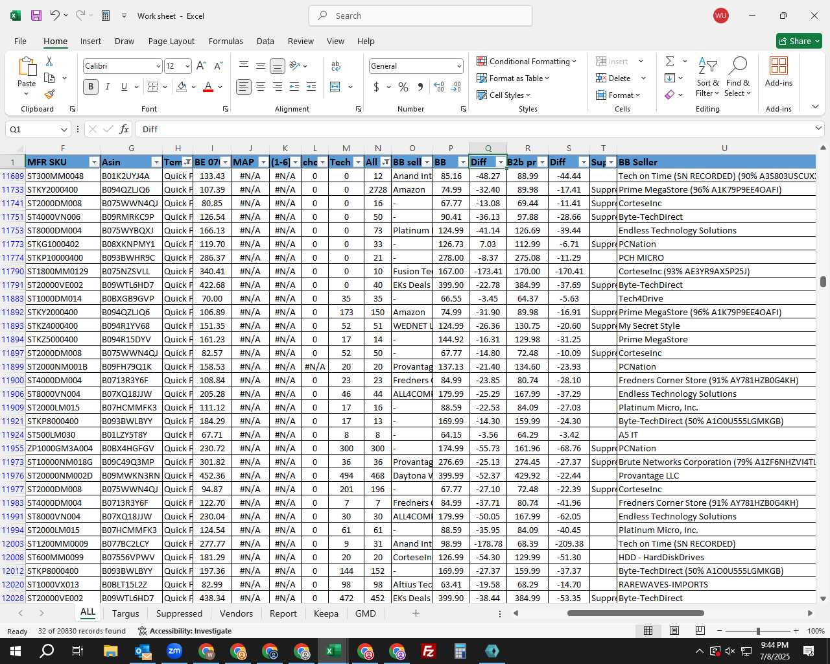This screenshot has width=830, height=664.
Task: Click the Copy icon in Clipboard
Action: (x=49, y=78)
